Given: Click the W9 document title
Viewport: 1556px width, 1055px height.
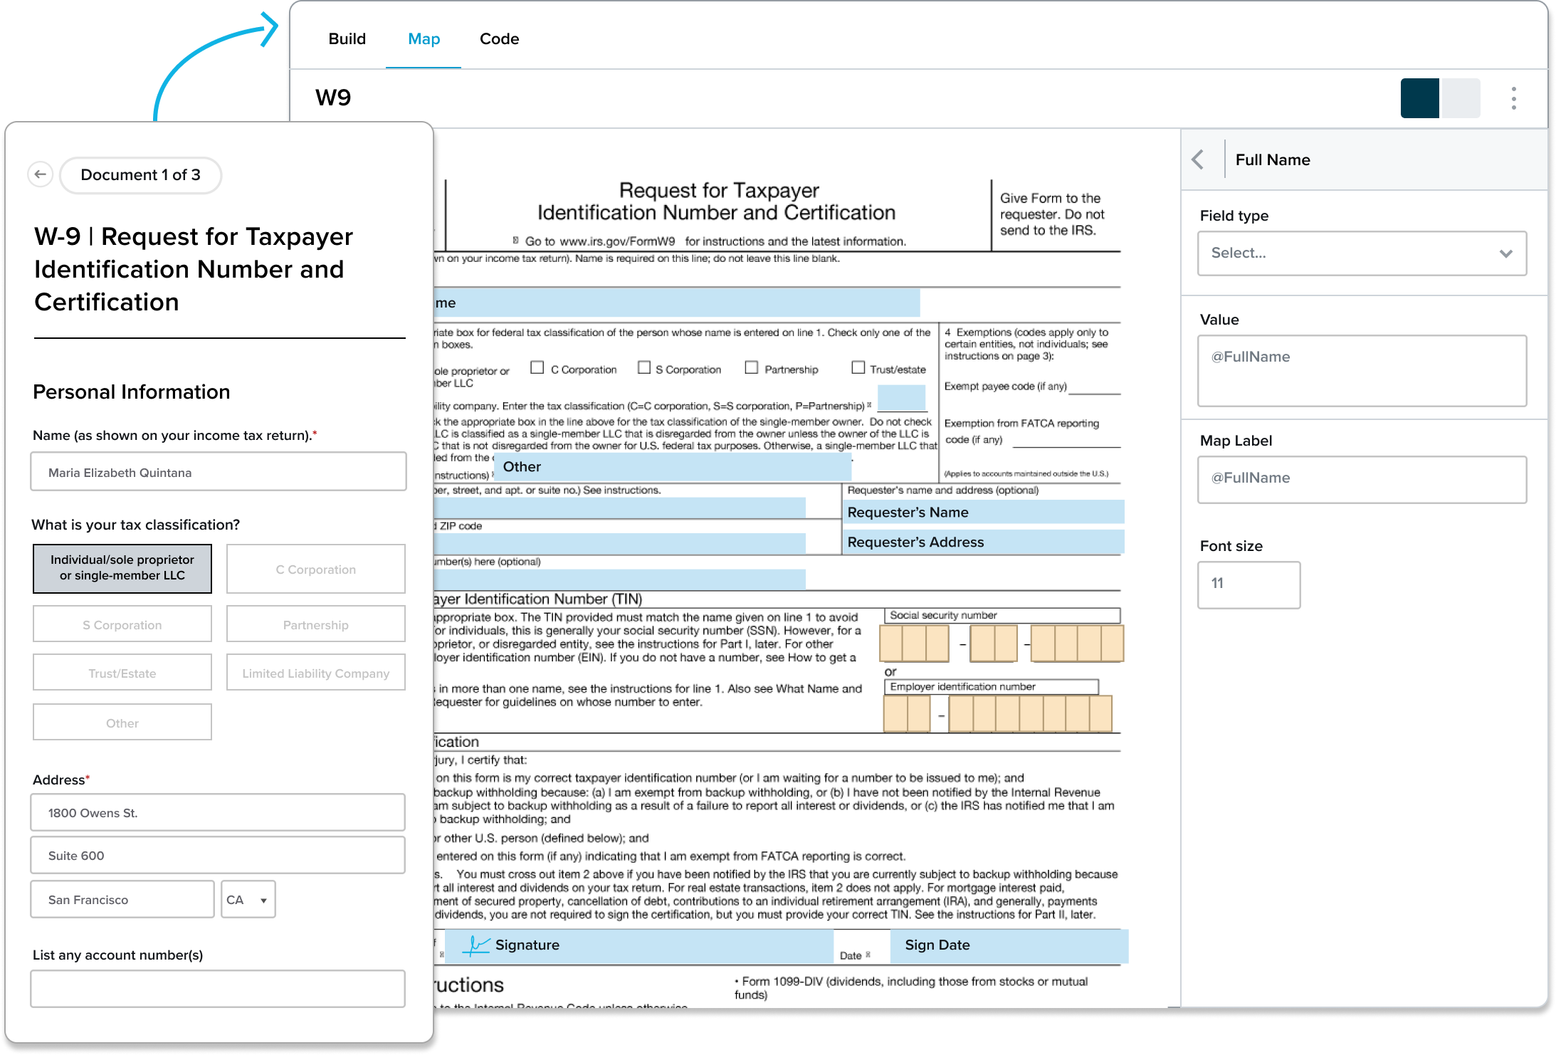Looking at the screenshot, I should [x=333, y=98].
